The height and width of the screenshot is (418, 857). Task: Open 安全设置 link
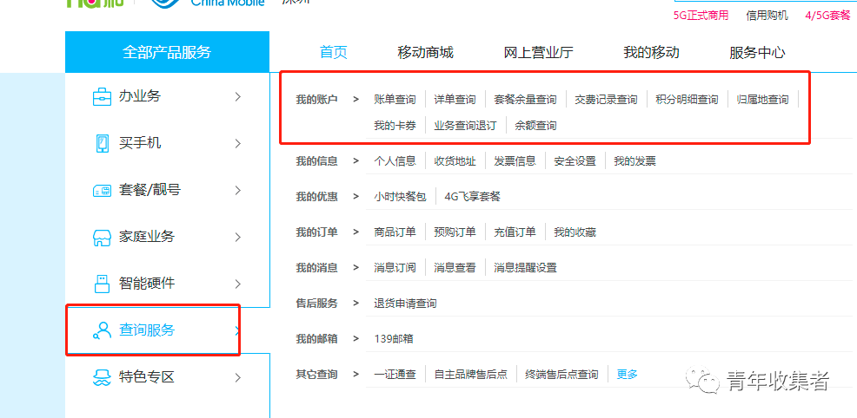pos(575,161)
